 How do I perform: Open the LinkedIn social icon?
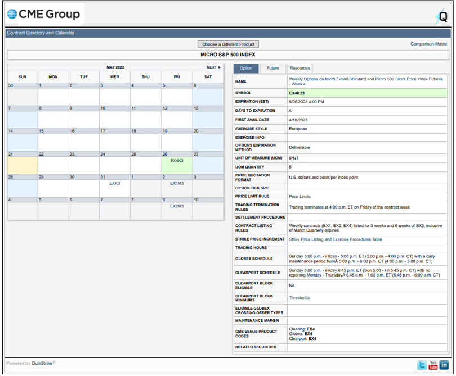pos(444,365)
